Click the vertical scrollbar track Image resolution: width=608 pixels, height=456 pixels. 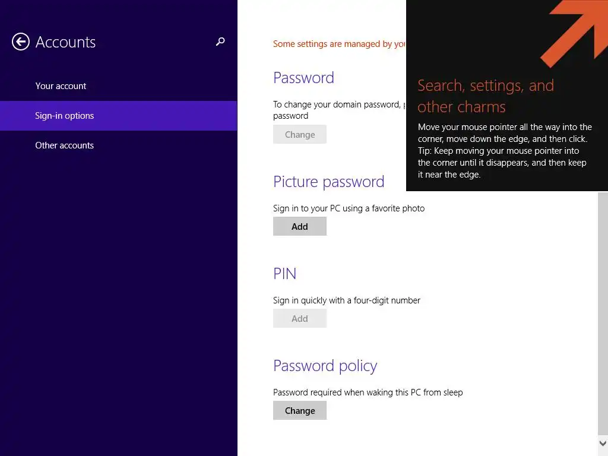tap(603, 314)
